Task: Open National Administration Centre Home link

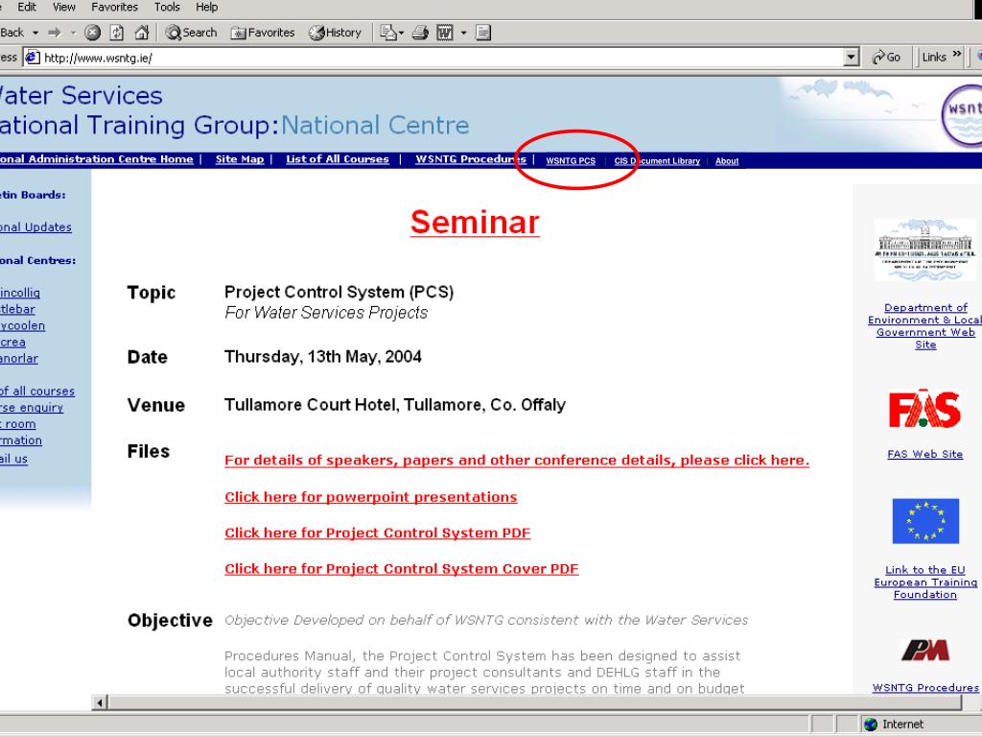Action: (x=97, y=159)
